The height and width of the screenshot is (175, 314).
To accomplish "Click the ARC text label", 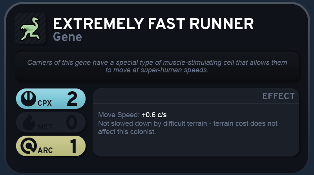I will point(45,150).
